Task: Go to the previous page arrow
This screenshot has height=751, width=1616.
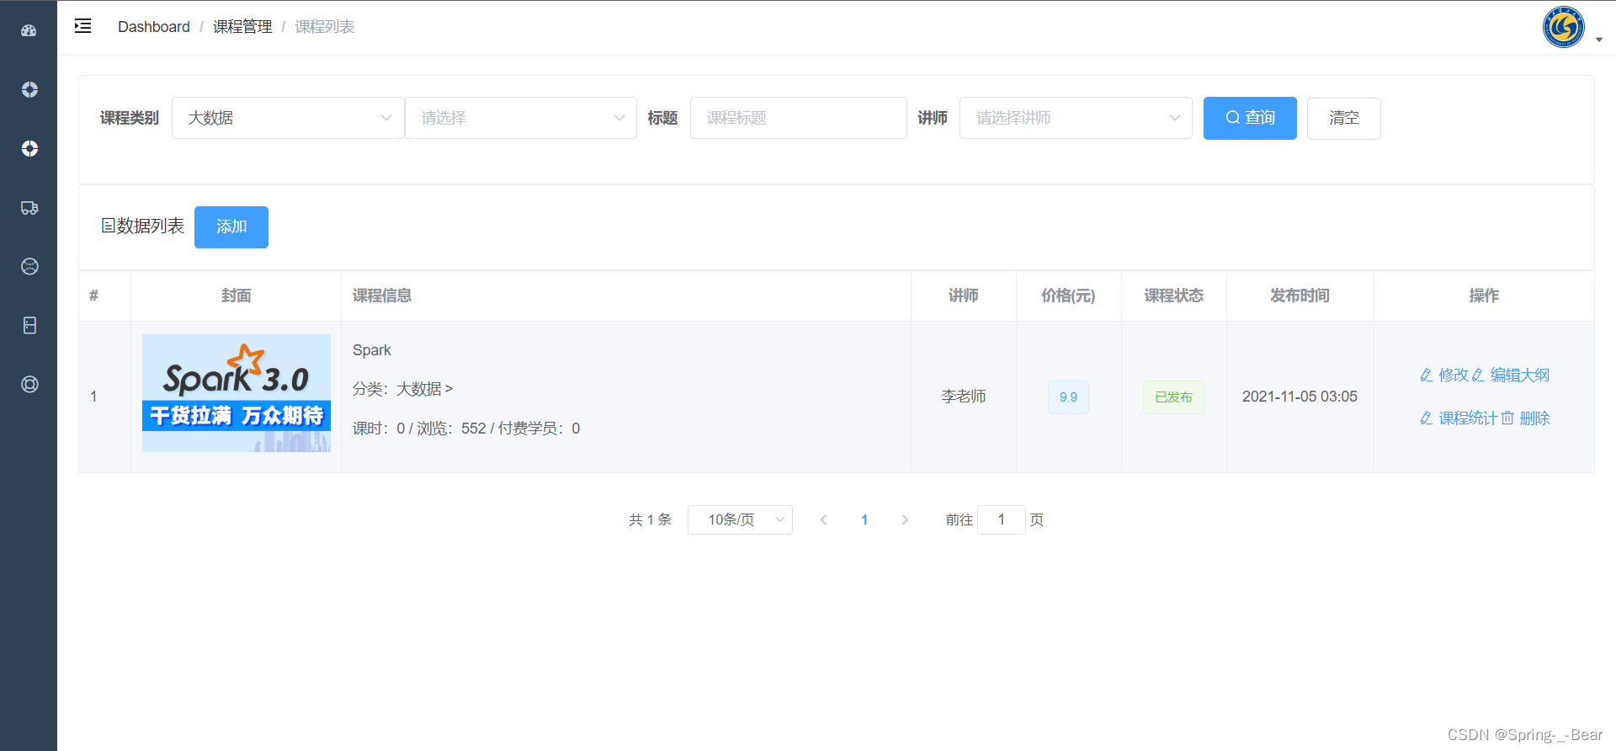Action: click(823, 520)
